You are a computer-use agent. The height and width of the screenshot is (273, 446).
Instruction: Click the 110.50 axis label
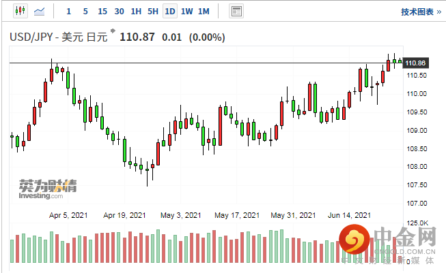(417, 76)
